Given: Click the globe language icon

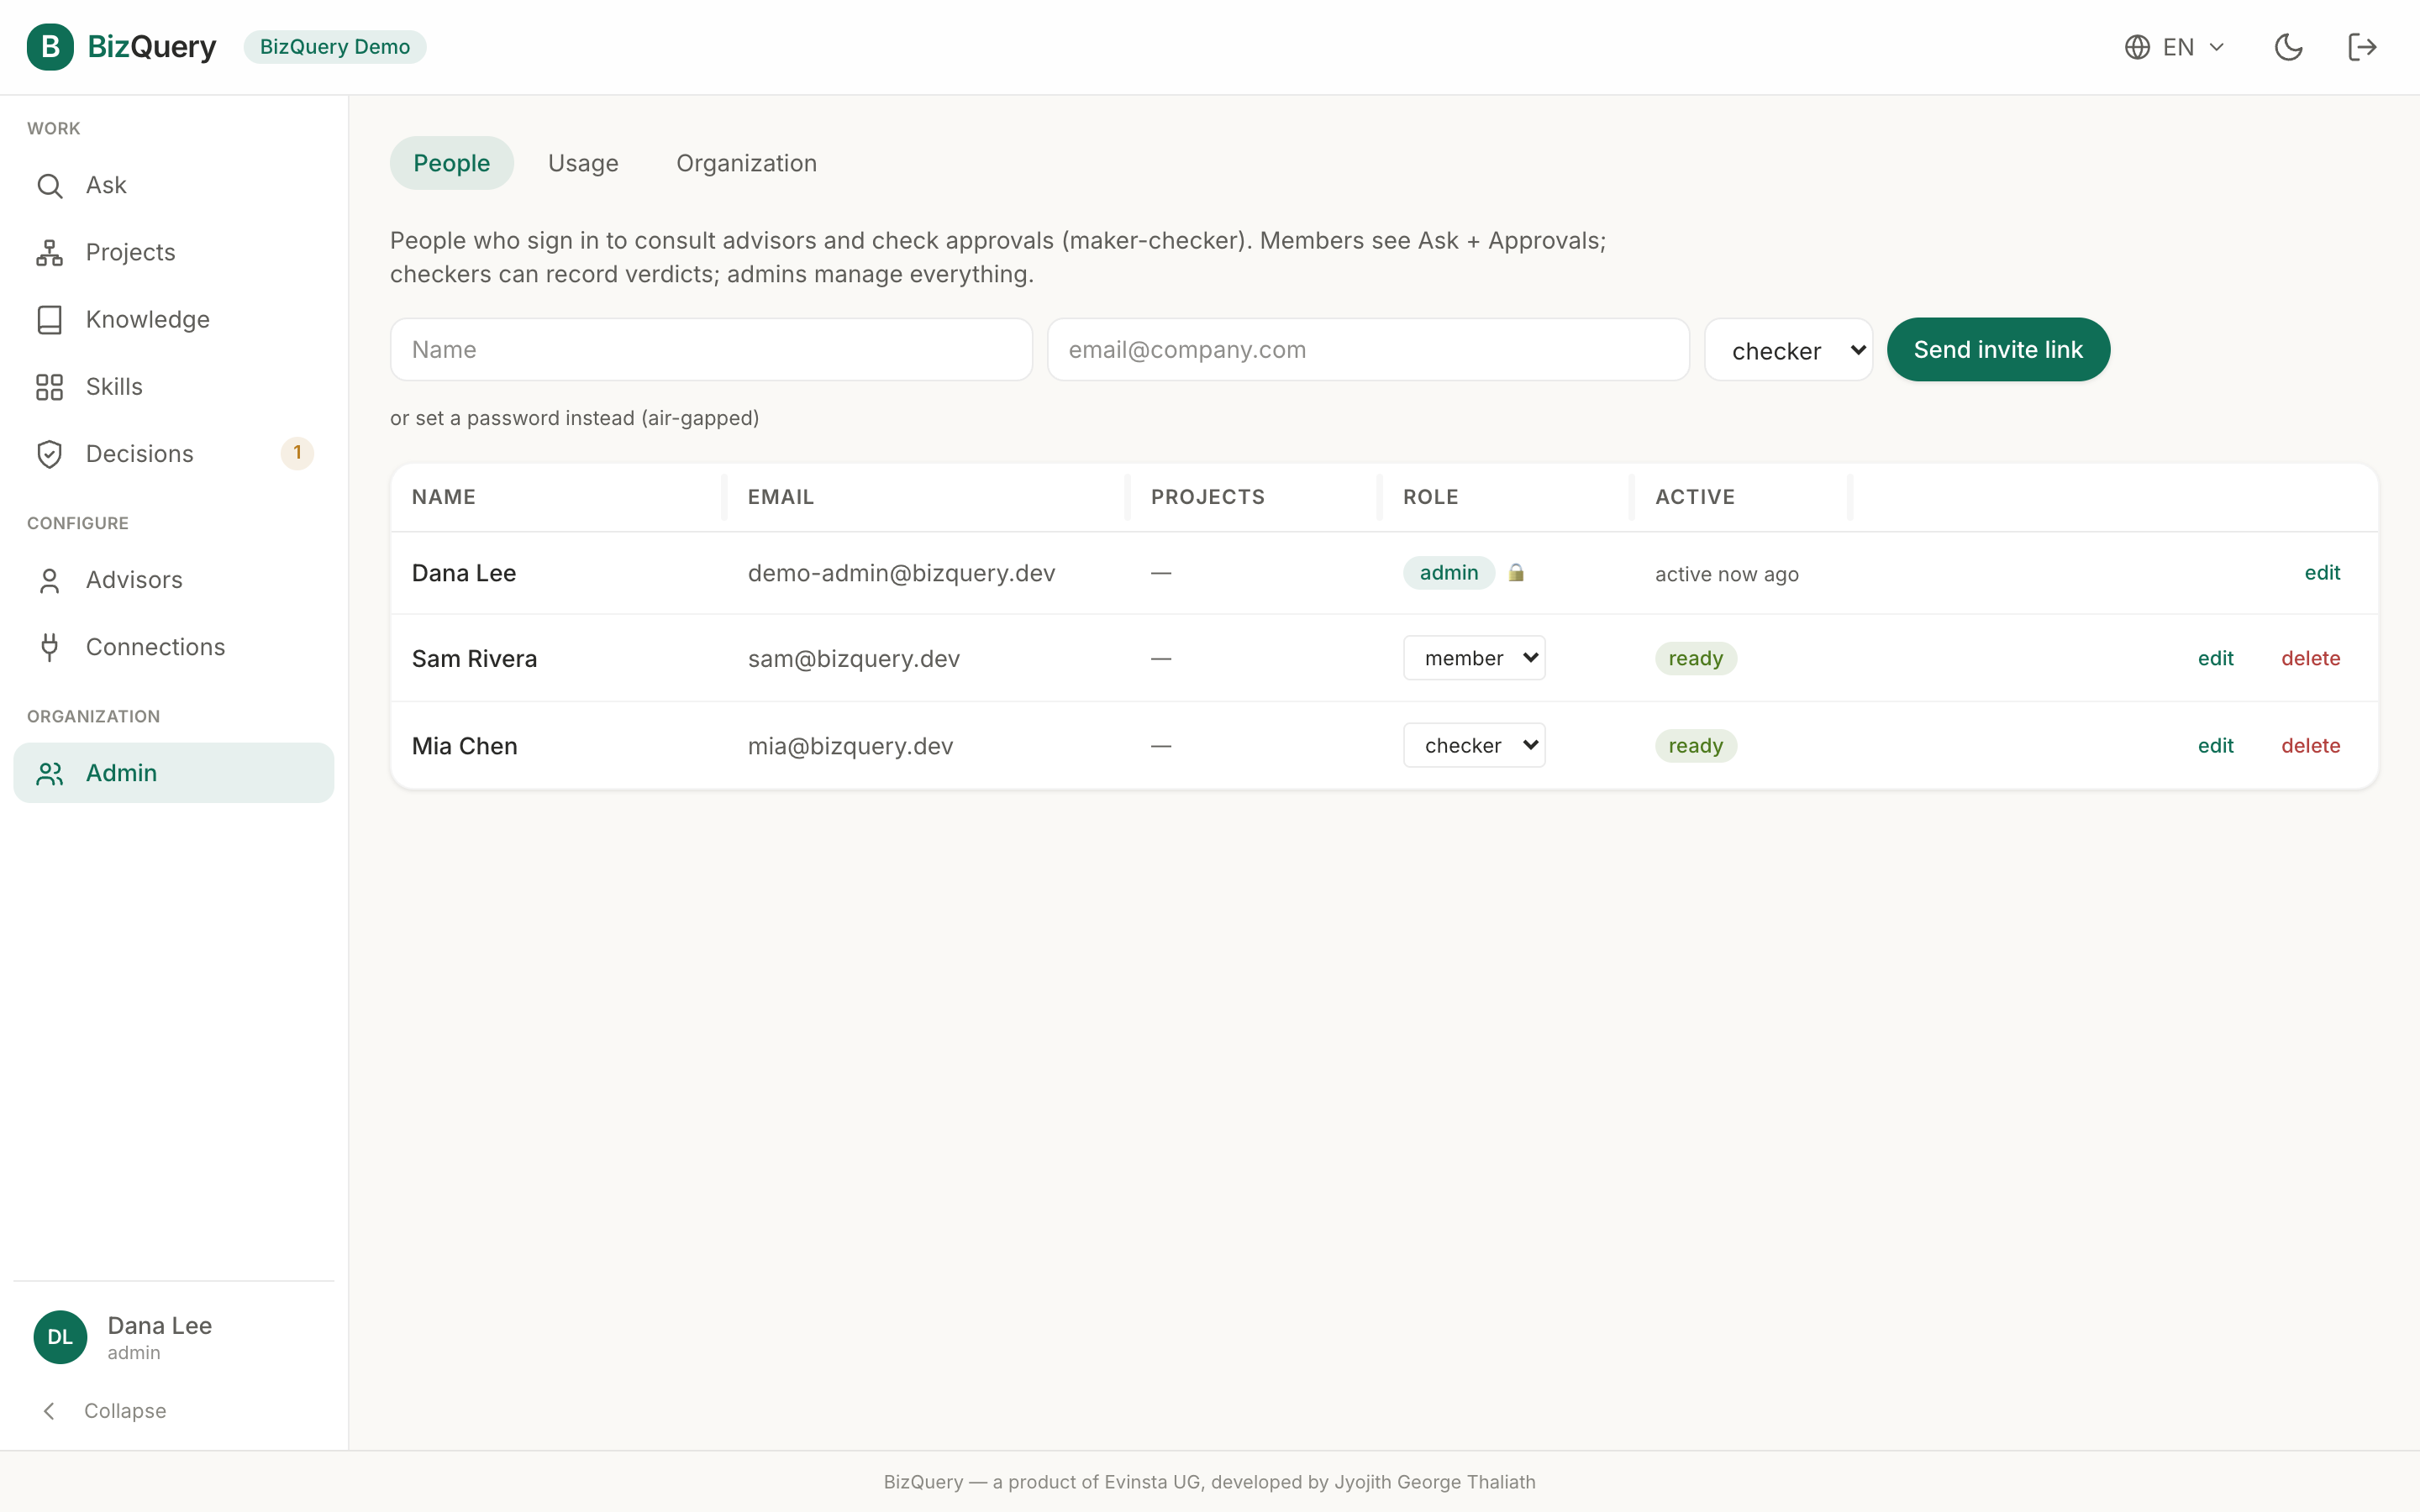Looking at the screenshot, I should [x=2137, y=47].
